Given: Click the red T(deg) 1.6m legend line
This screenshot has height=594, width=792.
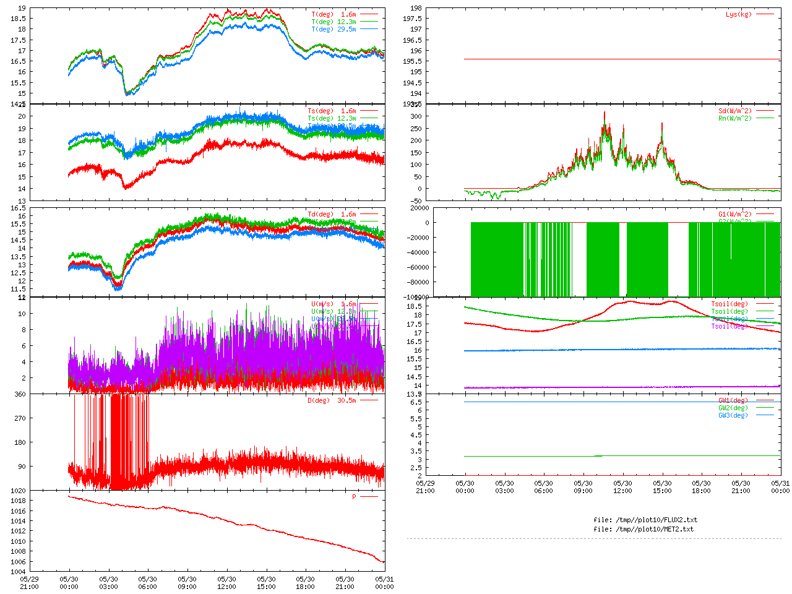Looking at the screenshot, I should [x=369, y=14].
